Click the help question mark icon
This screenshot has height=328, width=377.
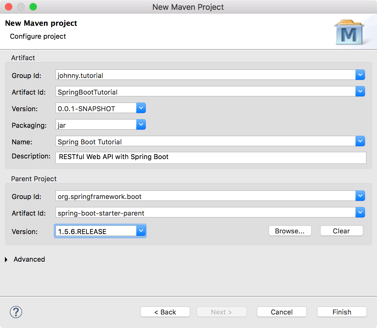click(16, 312)
